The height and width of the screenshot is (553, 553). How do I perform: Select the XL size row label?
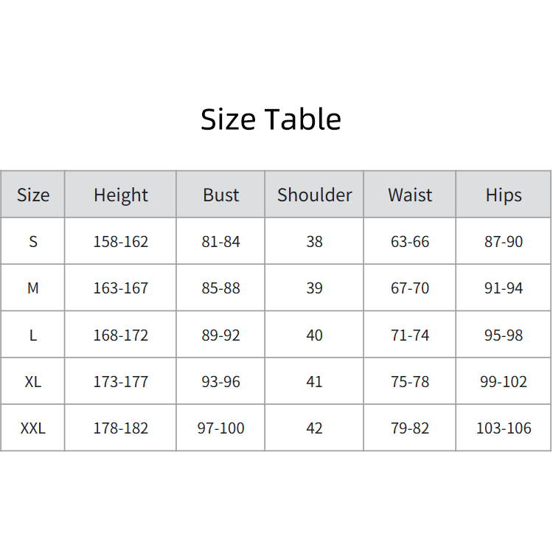point(33,382)
